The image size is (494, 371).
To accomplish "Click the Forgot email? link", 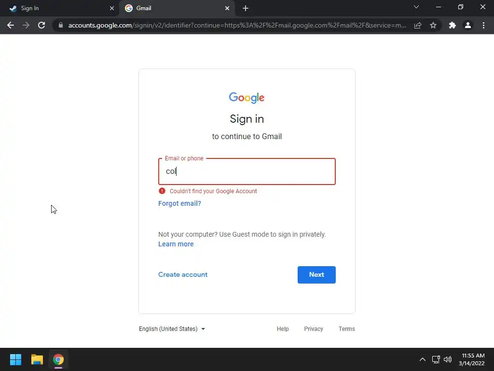I will pyautogui.click(x=179, y=203).
